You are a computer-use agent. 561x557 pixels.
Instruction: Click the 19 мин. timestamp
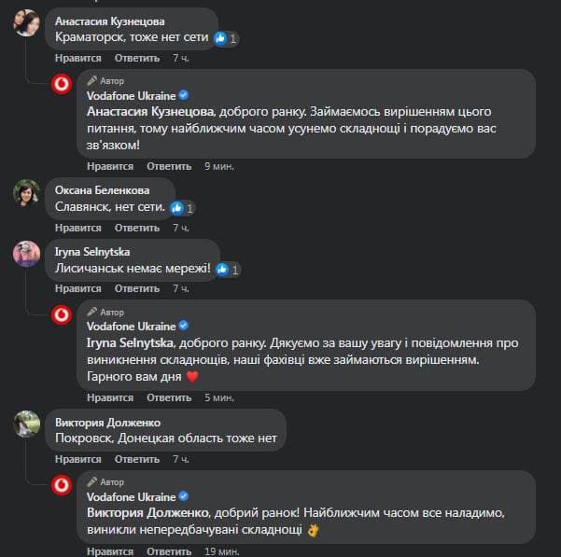coord(221,551)
